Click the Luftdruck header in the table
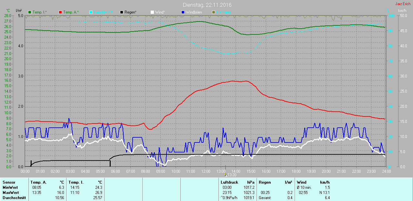Screen dimensions: 413x201 pyautogui.click(x=229, y=182)
